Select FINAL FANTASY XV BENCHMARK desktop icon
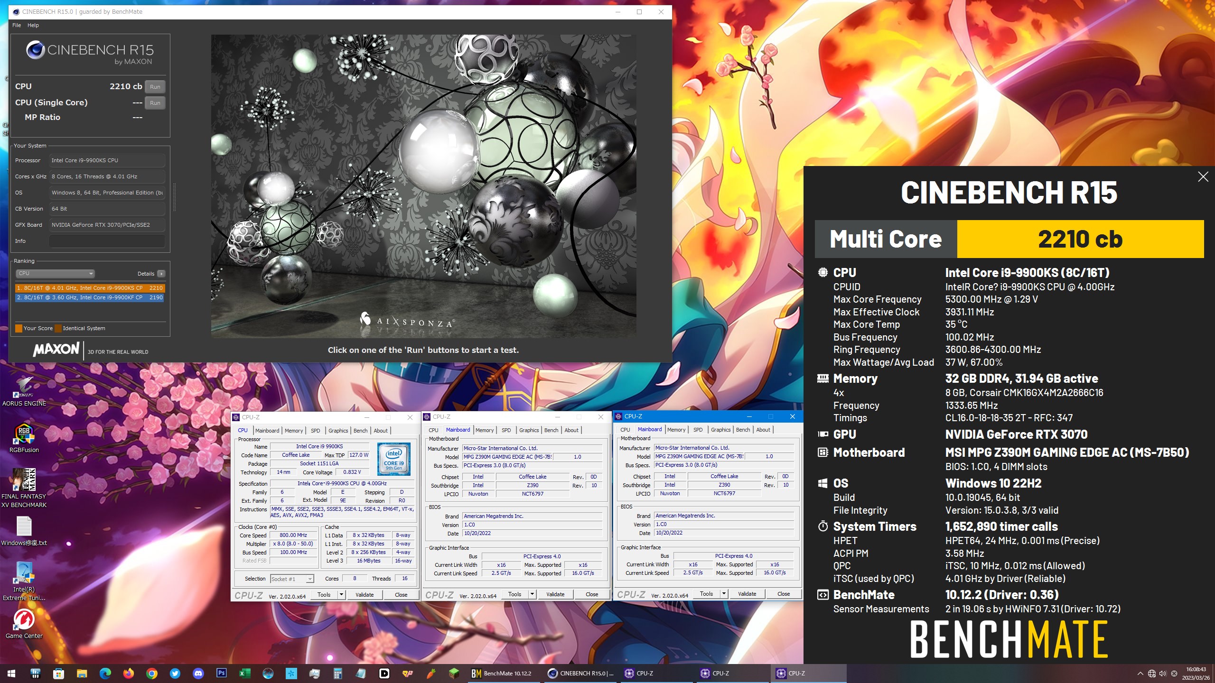Screen dimensions: 1215x683 click(x=24, y=488)
